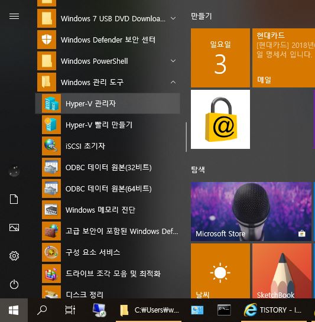Click the 디스크 정리 text label
315x322 pixels.
click(85, 295)
